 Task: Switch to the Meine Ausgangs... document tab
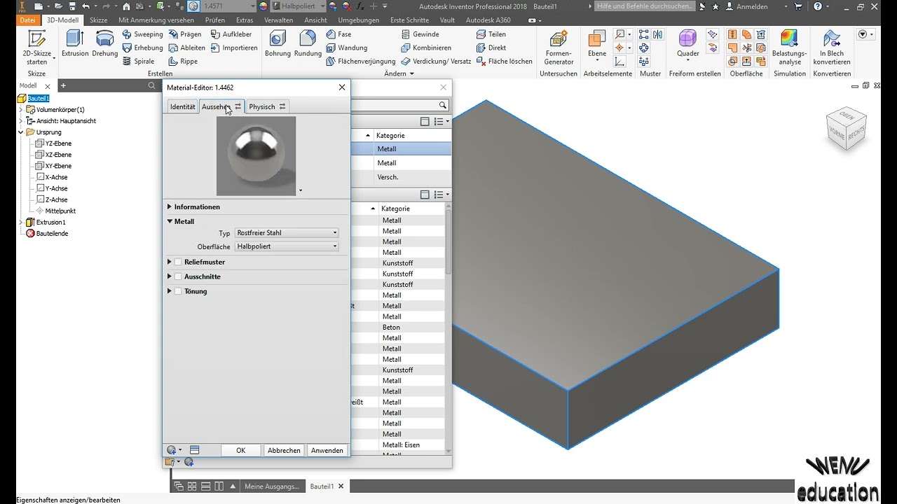271,486
